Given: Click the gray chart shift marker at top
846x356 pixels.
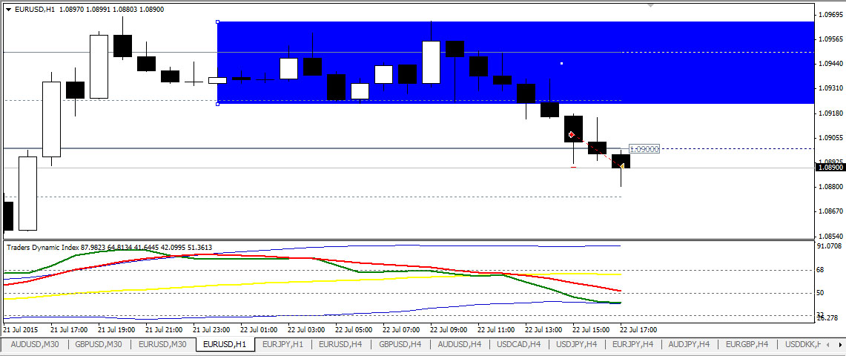Looking at the screenshot, I should point(651,5).
